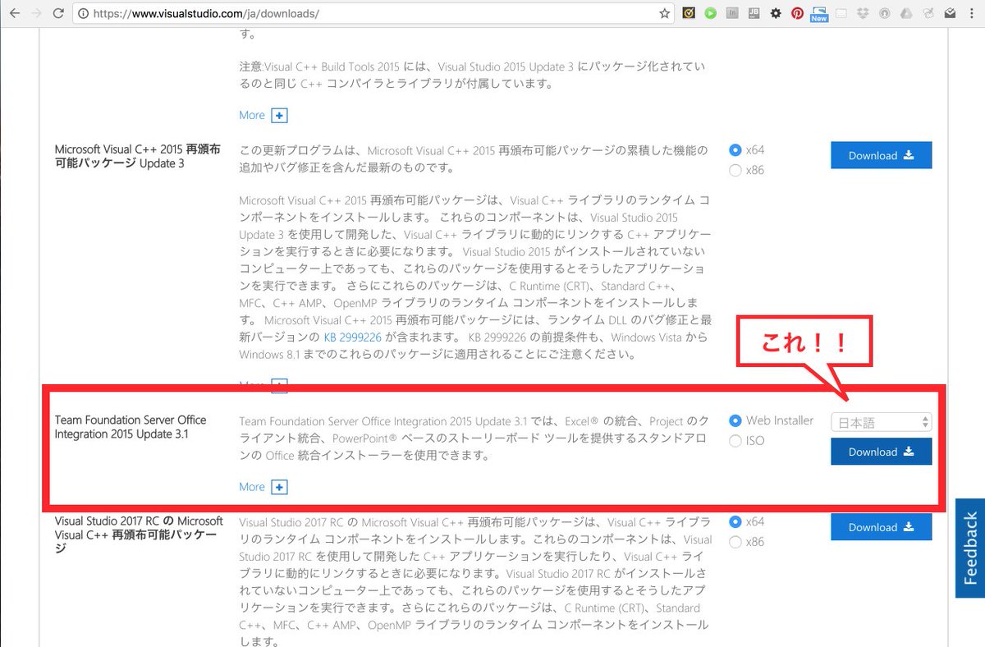The image size is (985, 647).
Task: Download Team Foundation Server Office Integration
Action: click(x=881, y=452)
